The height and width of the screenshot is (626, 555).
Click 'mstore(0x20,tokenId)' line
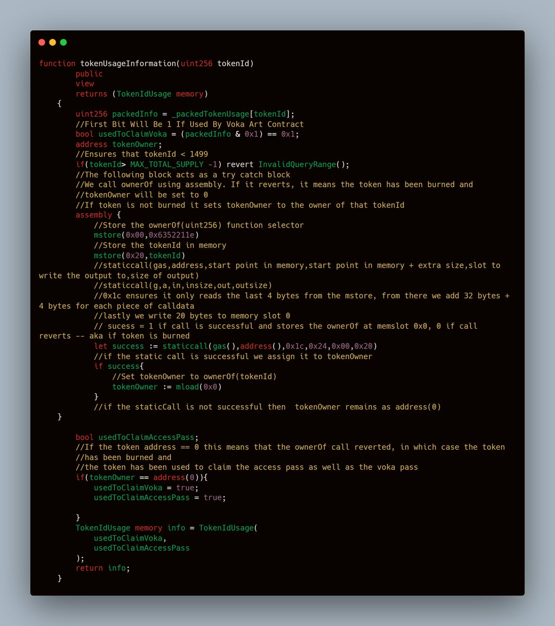tap(140, 256)
